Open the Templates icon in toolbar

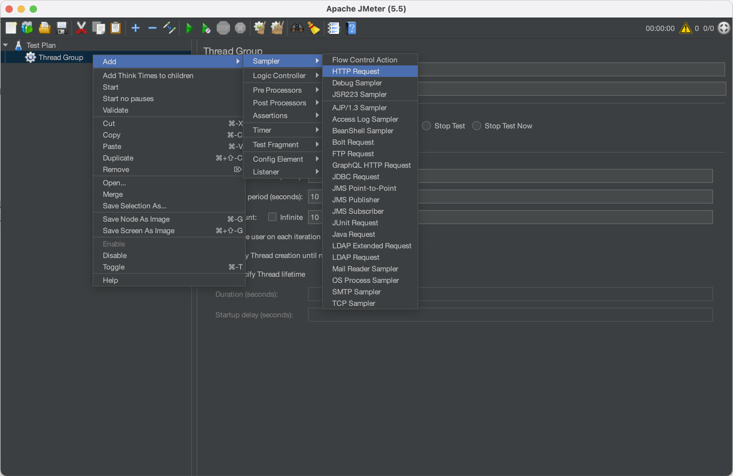(28, 28)
